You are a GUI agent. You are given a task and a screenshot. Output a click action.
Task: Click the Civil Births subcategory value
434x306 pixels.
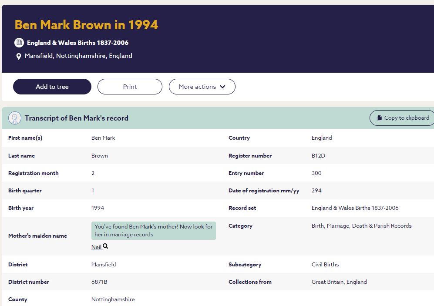[325, 265]
